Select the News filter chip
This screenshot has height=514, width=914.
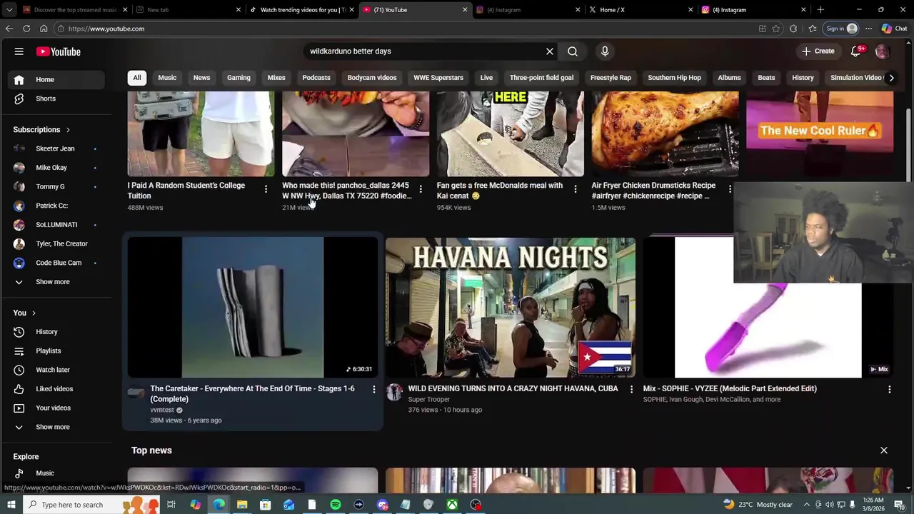pos(201,78)
